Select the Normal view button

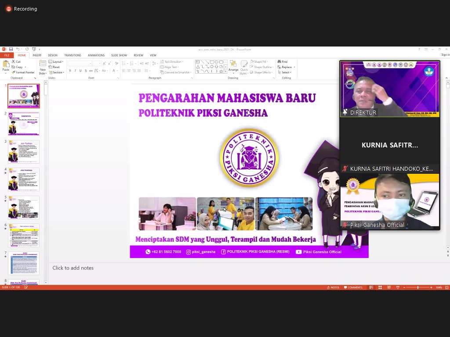(x=371, y=287)
